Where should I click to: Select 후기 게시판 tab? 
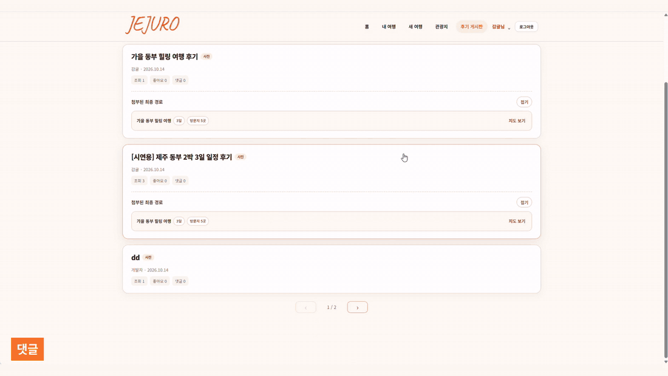coord(471,27)
